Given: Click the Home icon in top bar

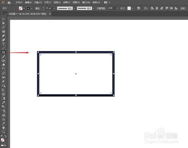Looking at the screenshot, I should click(x=9, y=3).
